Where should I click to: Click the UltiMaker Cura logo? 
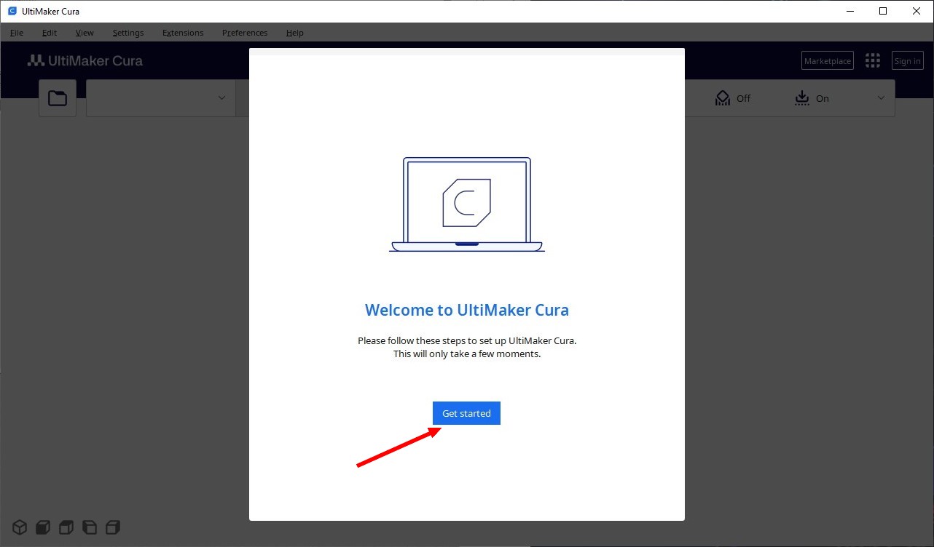[85, 61]
